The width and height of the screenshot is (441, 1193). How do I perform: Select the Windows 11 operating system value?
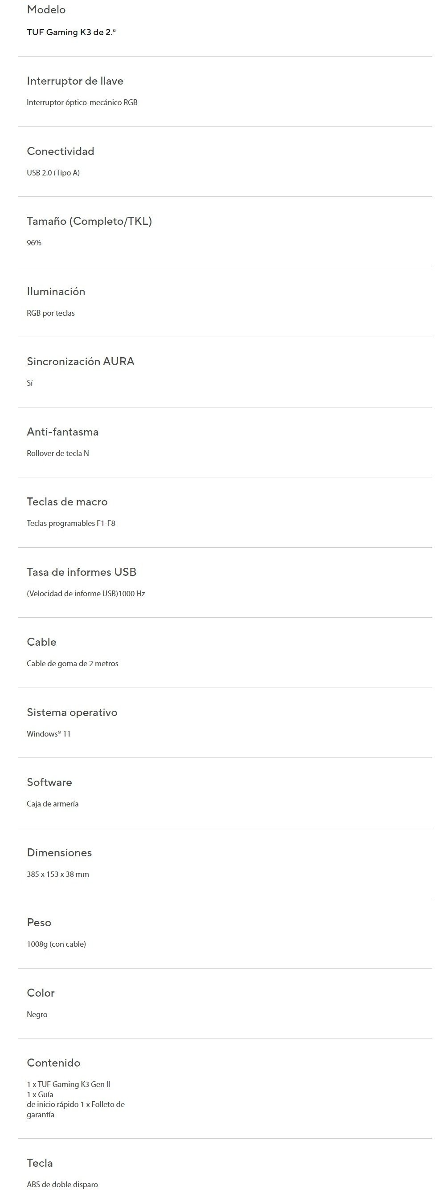tap(49, 733)
